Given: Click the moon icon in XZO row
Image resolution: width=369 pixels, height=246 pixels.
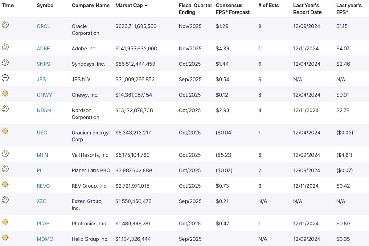Looking at the screenshot, I should (5, 200).
